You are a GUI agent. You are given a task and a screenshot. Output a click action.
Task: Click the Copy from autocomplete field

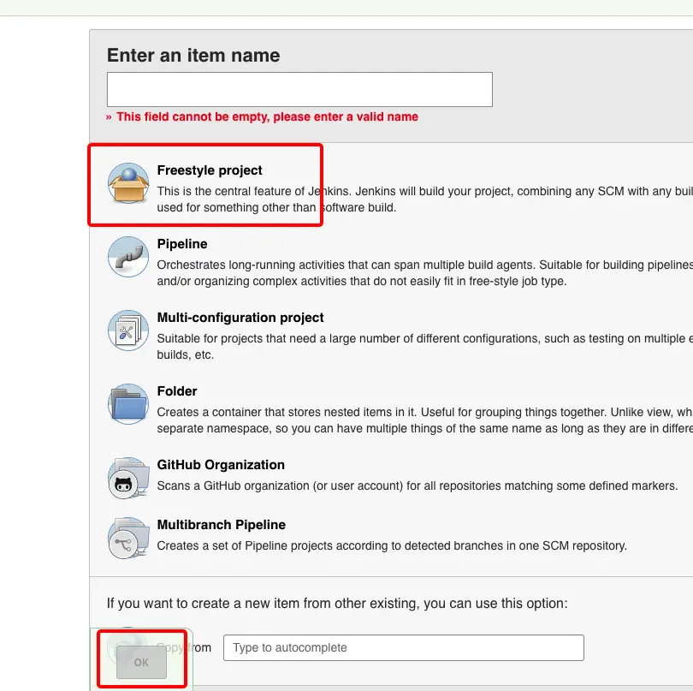tap(404, 647)
